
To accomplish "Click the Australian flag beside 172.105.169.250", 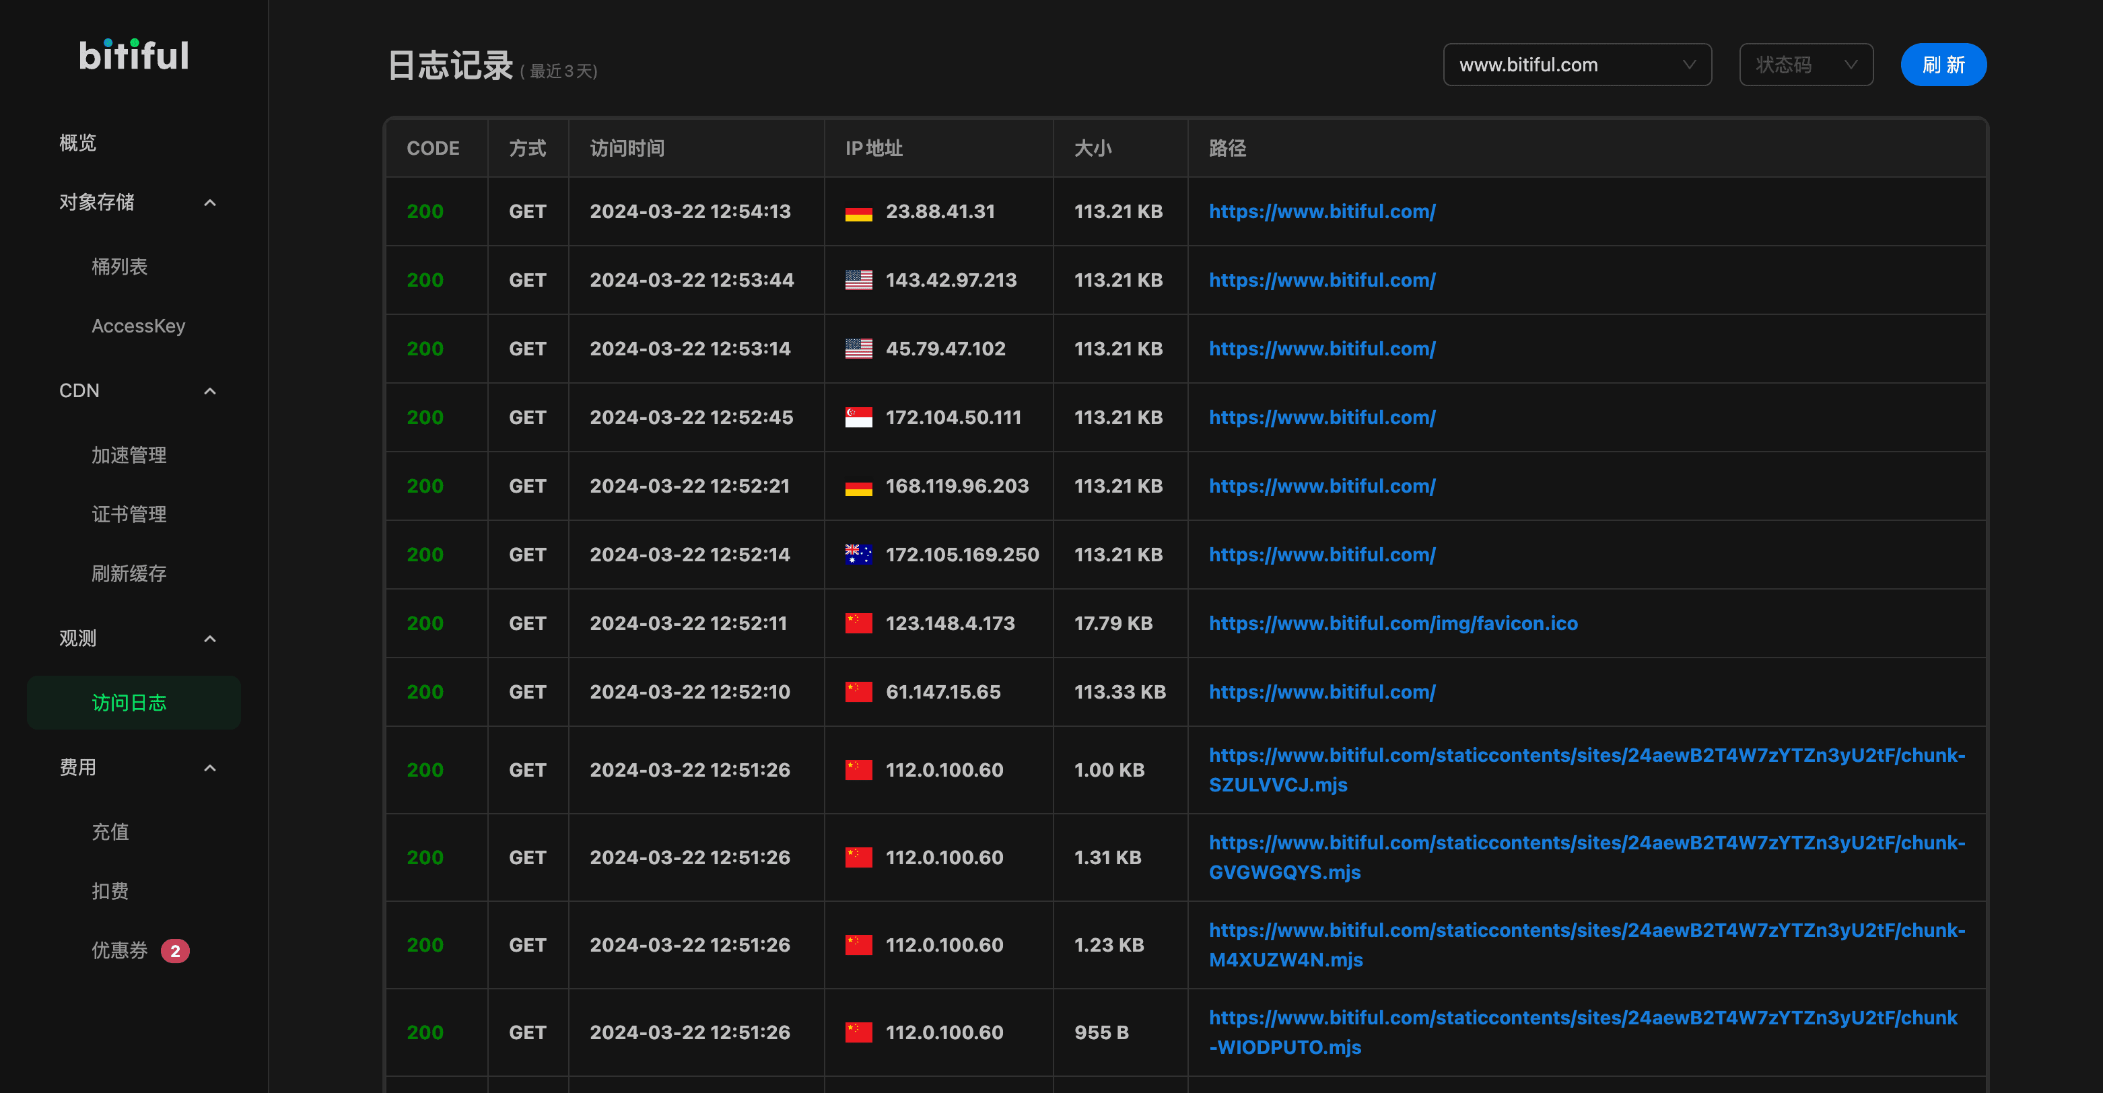I will [858, 555].
